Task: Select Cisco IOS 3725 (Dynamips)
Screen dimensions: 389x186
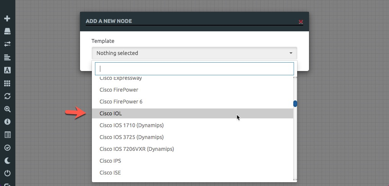Action: click(193, 137)
